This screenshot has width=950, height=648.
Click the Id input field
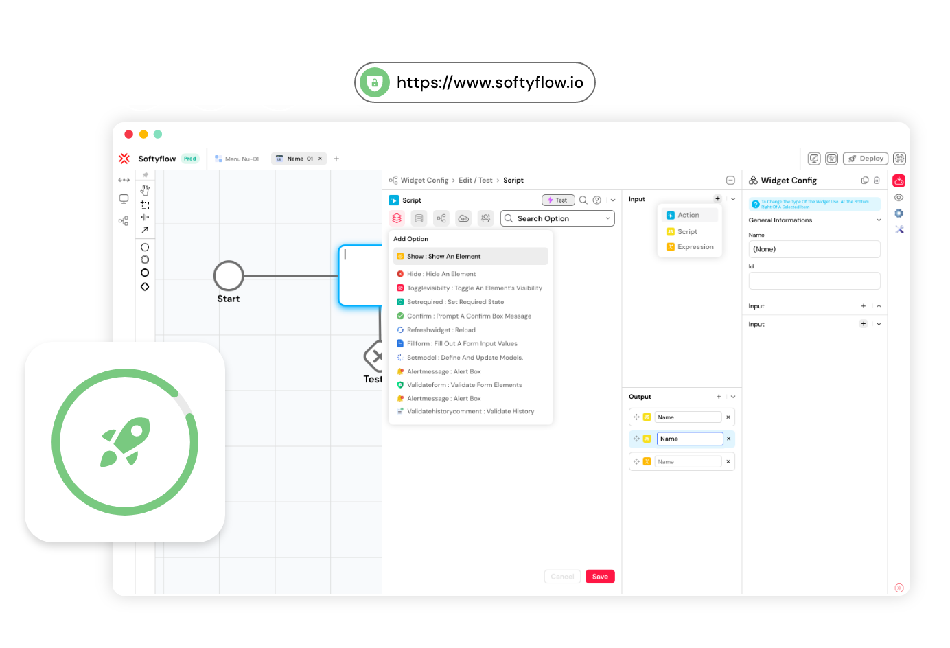tap(814, 281)
